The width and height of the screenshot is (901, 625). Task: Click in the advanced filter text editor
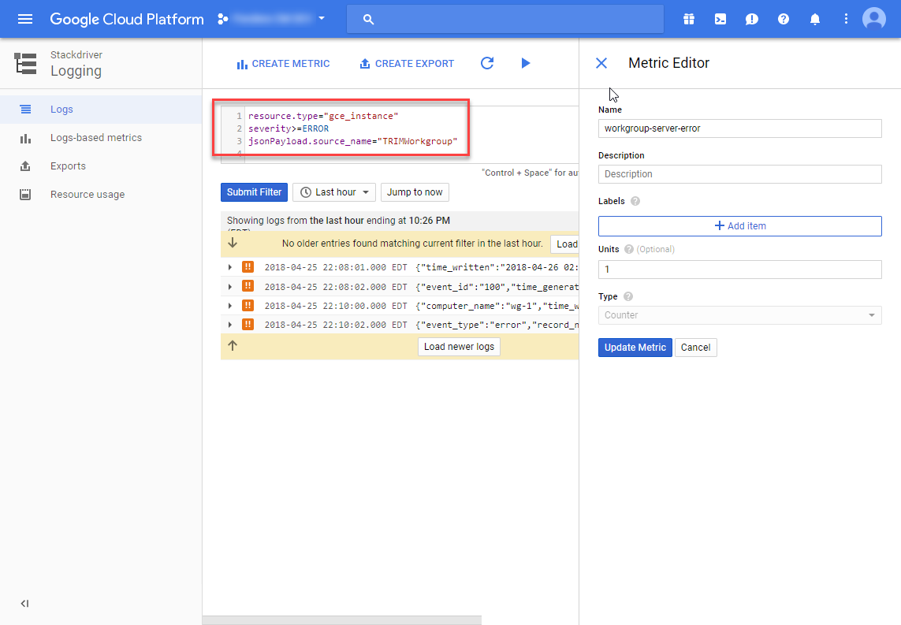[x=400, y=135]
